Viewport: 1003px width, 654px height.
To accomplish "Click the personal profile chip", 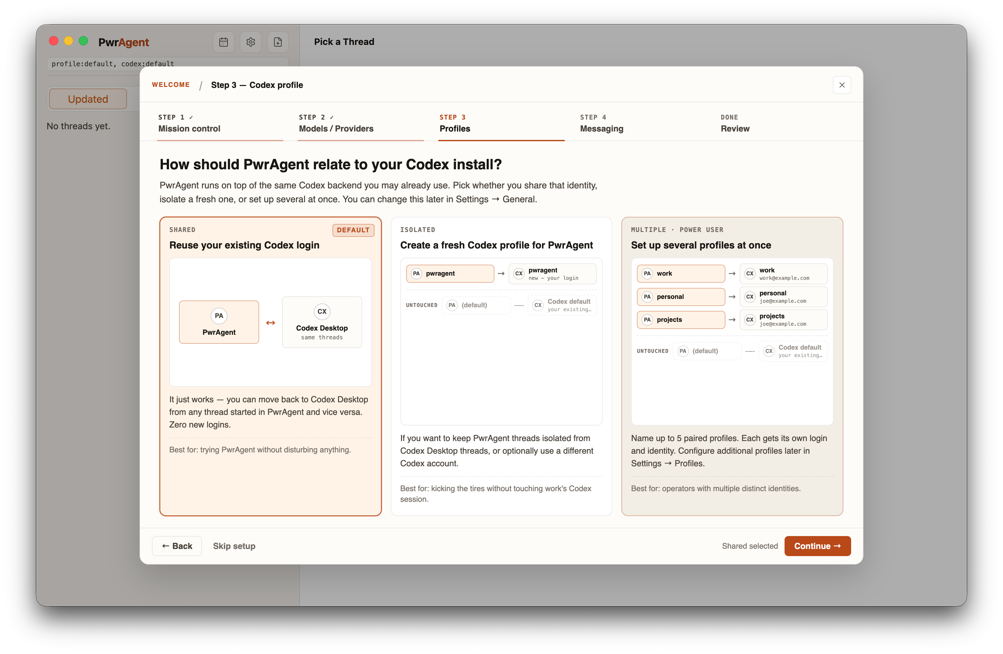I will [x=681, y=297].
